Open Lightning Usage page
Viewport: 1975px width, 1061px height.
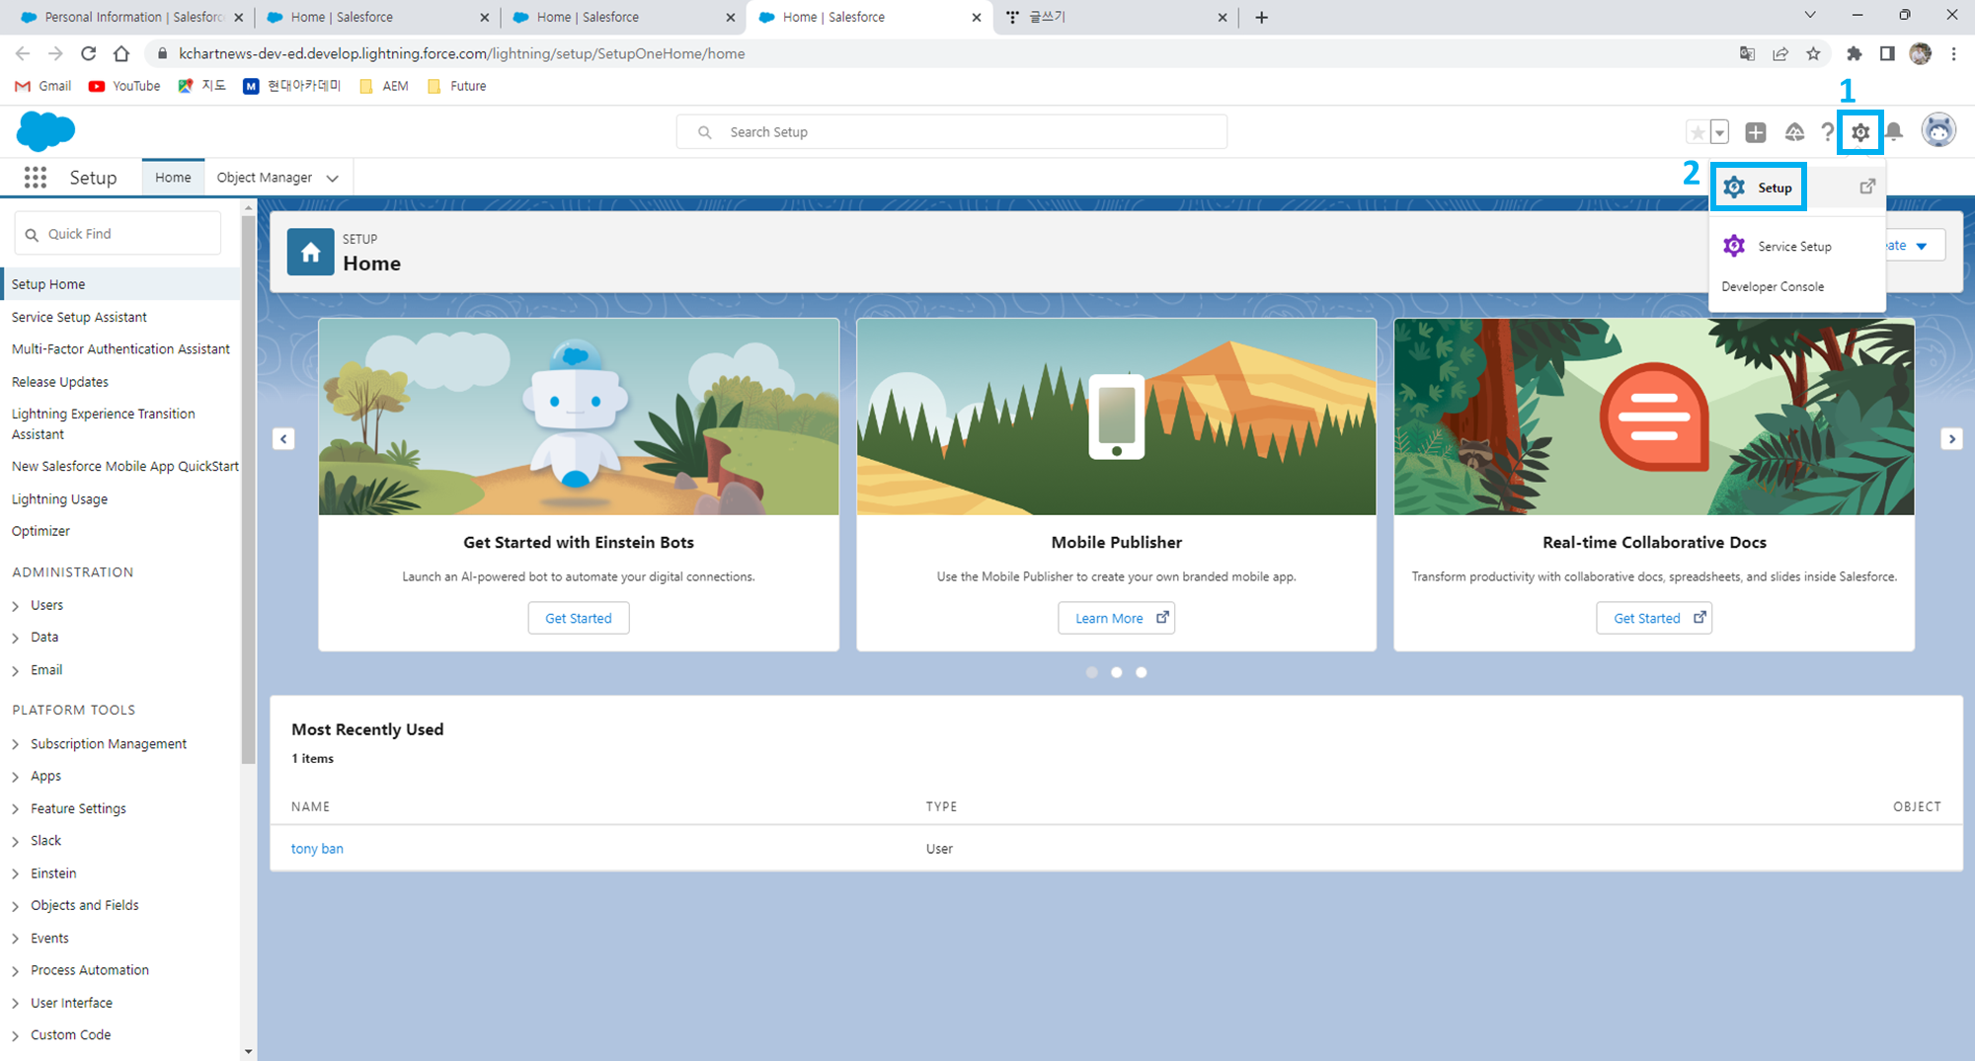pyautogui.click(x=59, y=499)
